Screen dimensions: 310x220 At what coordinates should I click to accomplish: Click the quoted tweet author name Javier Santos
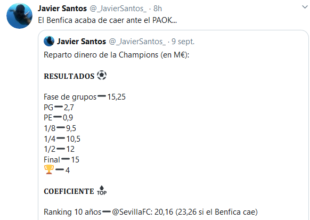81,42
